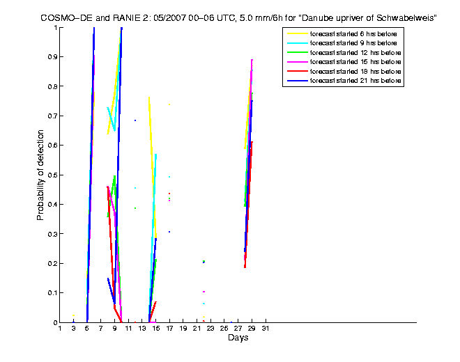
Task: Click y-axis tick label 0.6
Action: pyautogui.click(x=53, y=145)
